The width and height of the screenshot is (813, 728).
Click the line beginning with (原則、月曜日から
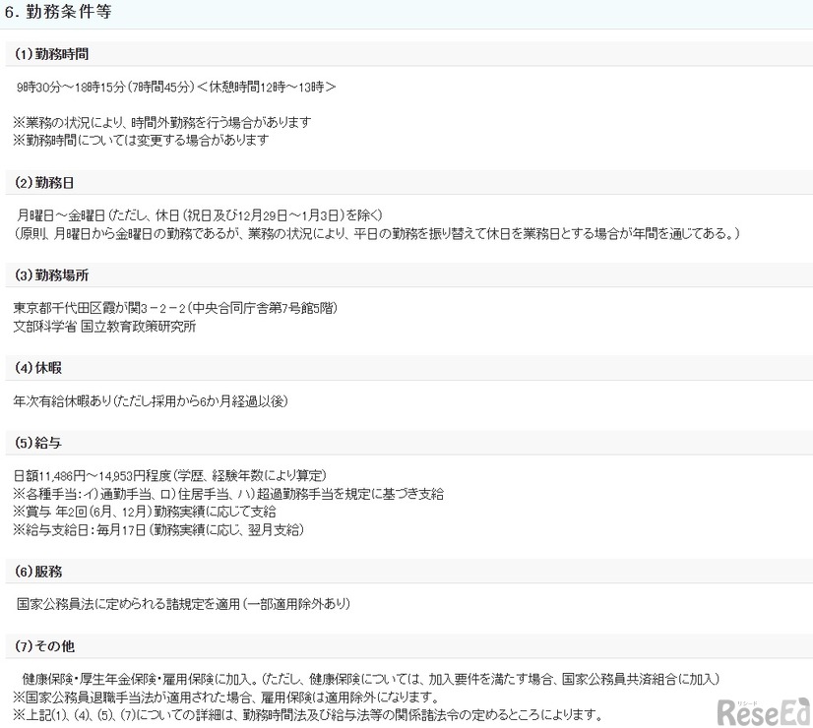pyautogui.click(x=384, y=233)
